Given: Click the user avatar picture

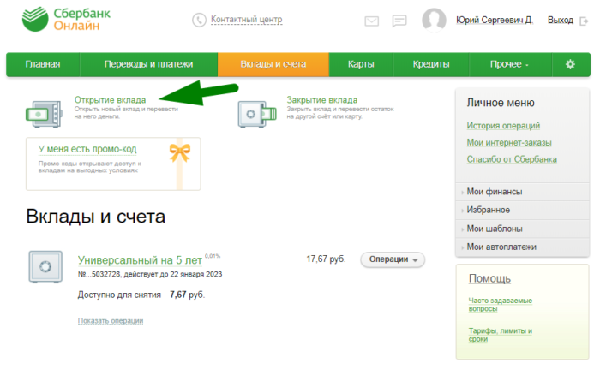Looking at the screenshot, I should [x=435, y=20].
